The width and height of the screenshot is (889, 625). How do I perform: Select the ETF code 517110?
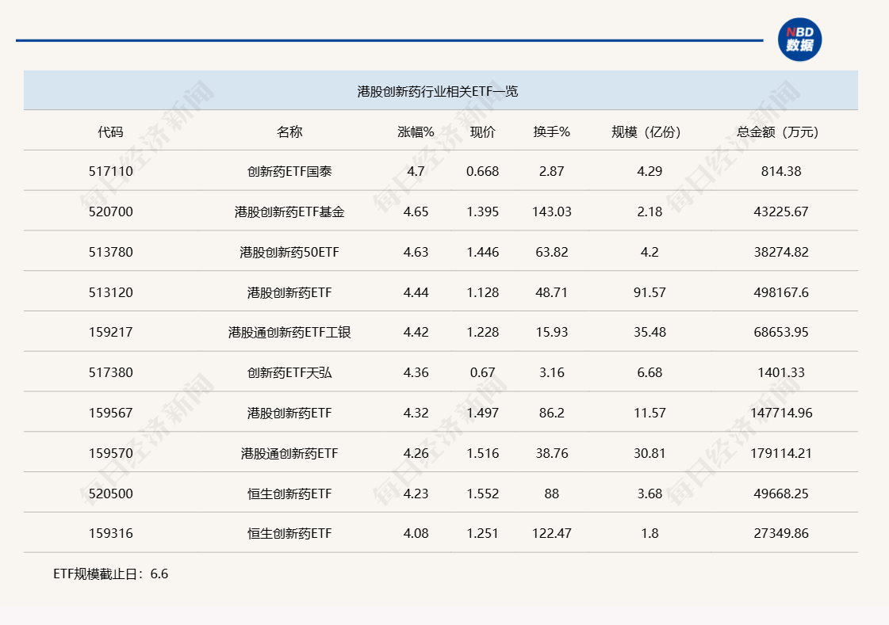(x=111, y=171)
